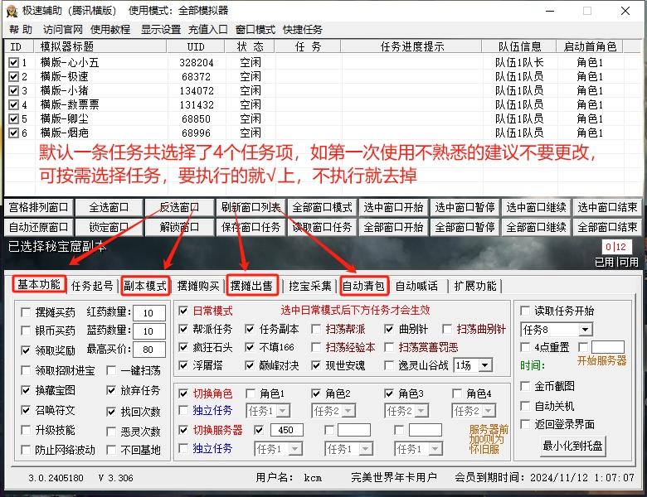
Task: Click the 锁定窗口 button
Action: [109, 227]
